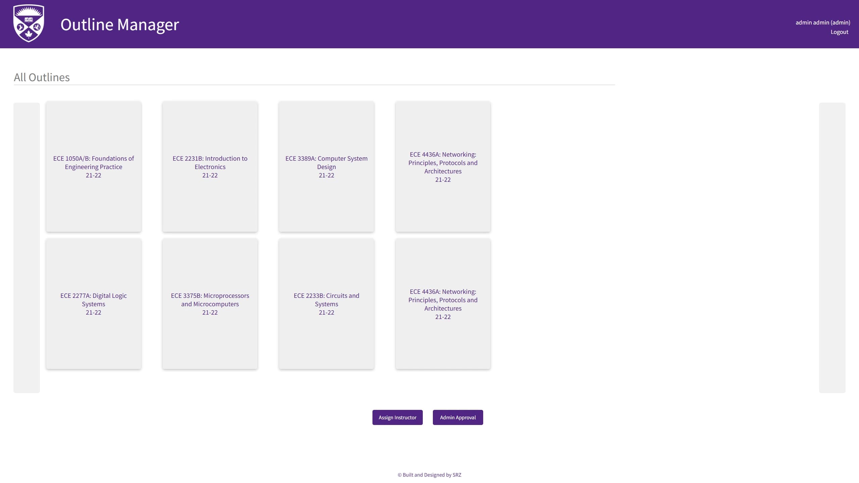
Task: Open ECE 2231B Introduction to Electronics outline
Action: (x=210, y=166)
